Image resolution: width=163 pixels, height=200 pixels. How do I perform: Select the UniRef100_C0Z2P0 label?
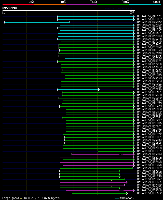coord(149,89)
